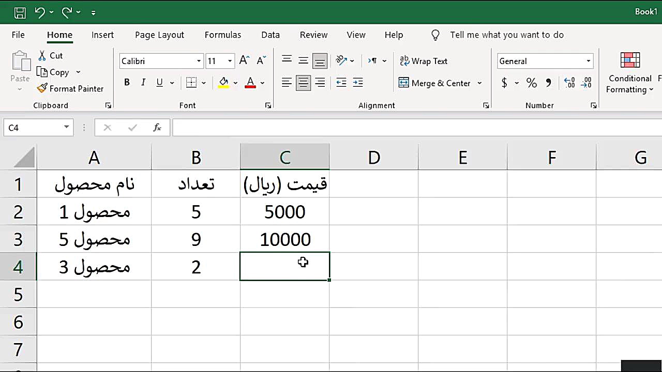Open the Copy dropdown arrow
Image resolution: width=662 pixels, height=372 pixels.
click(78, 72)
